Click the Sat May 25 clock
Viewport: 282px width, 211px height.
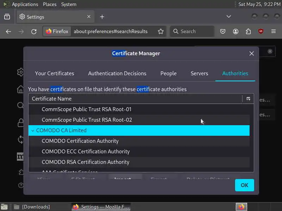point(259,4)
